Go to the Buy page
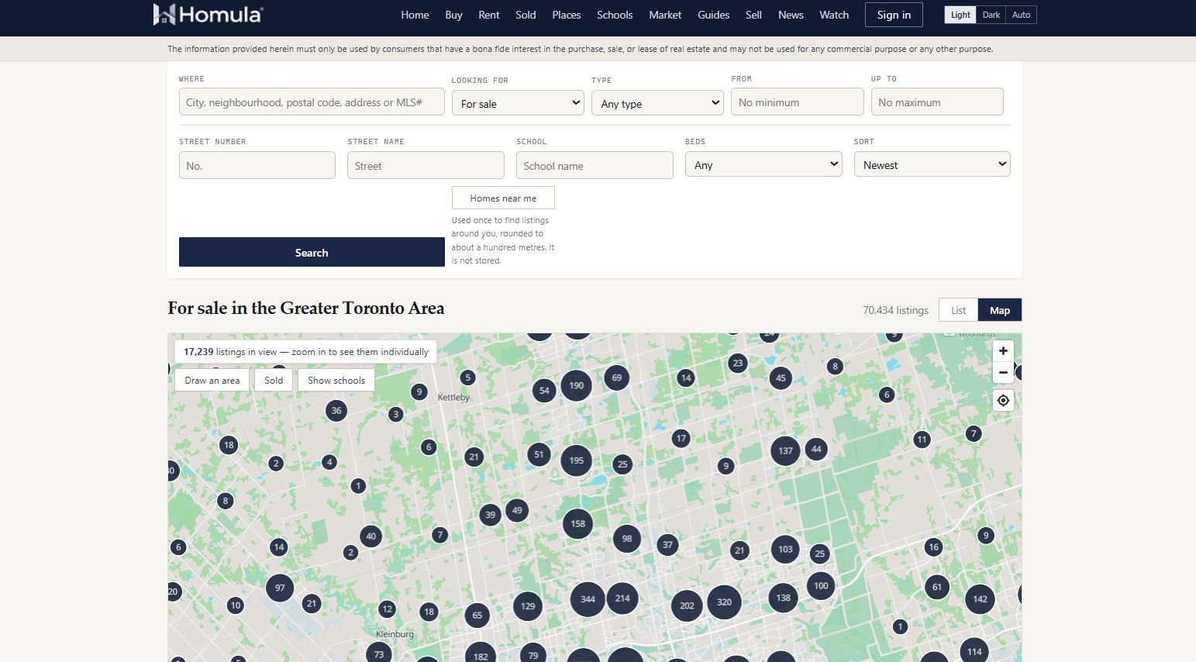 [x=453, y=15]
